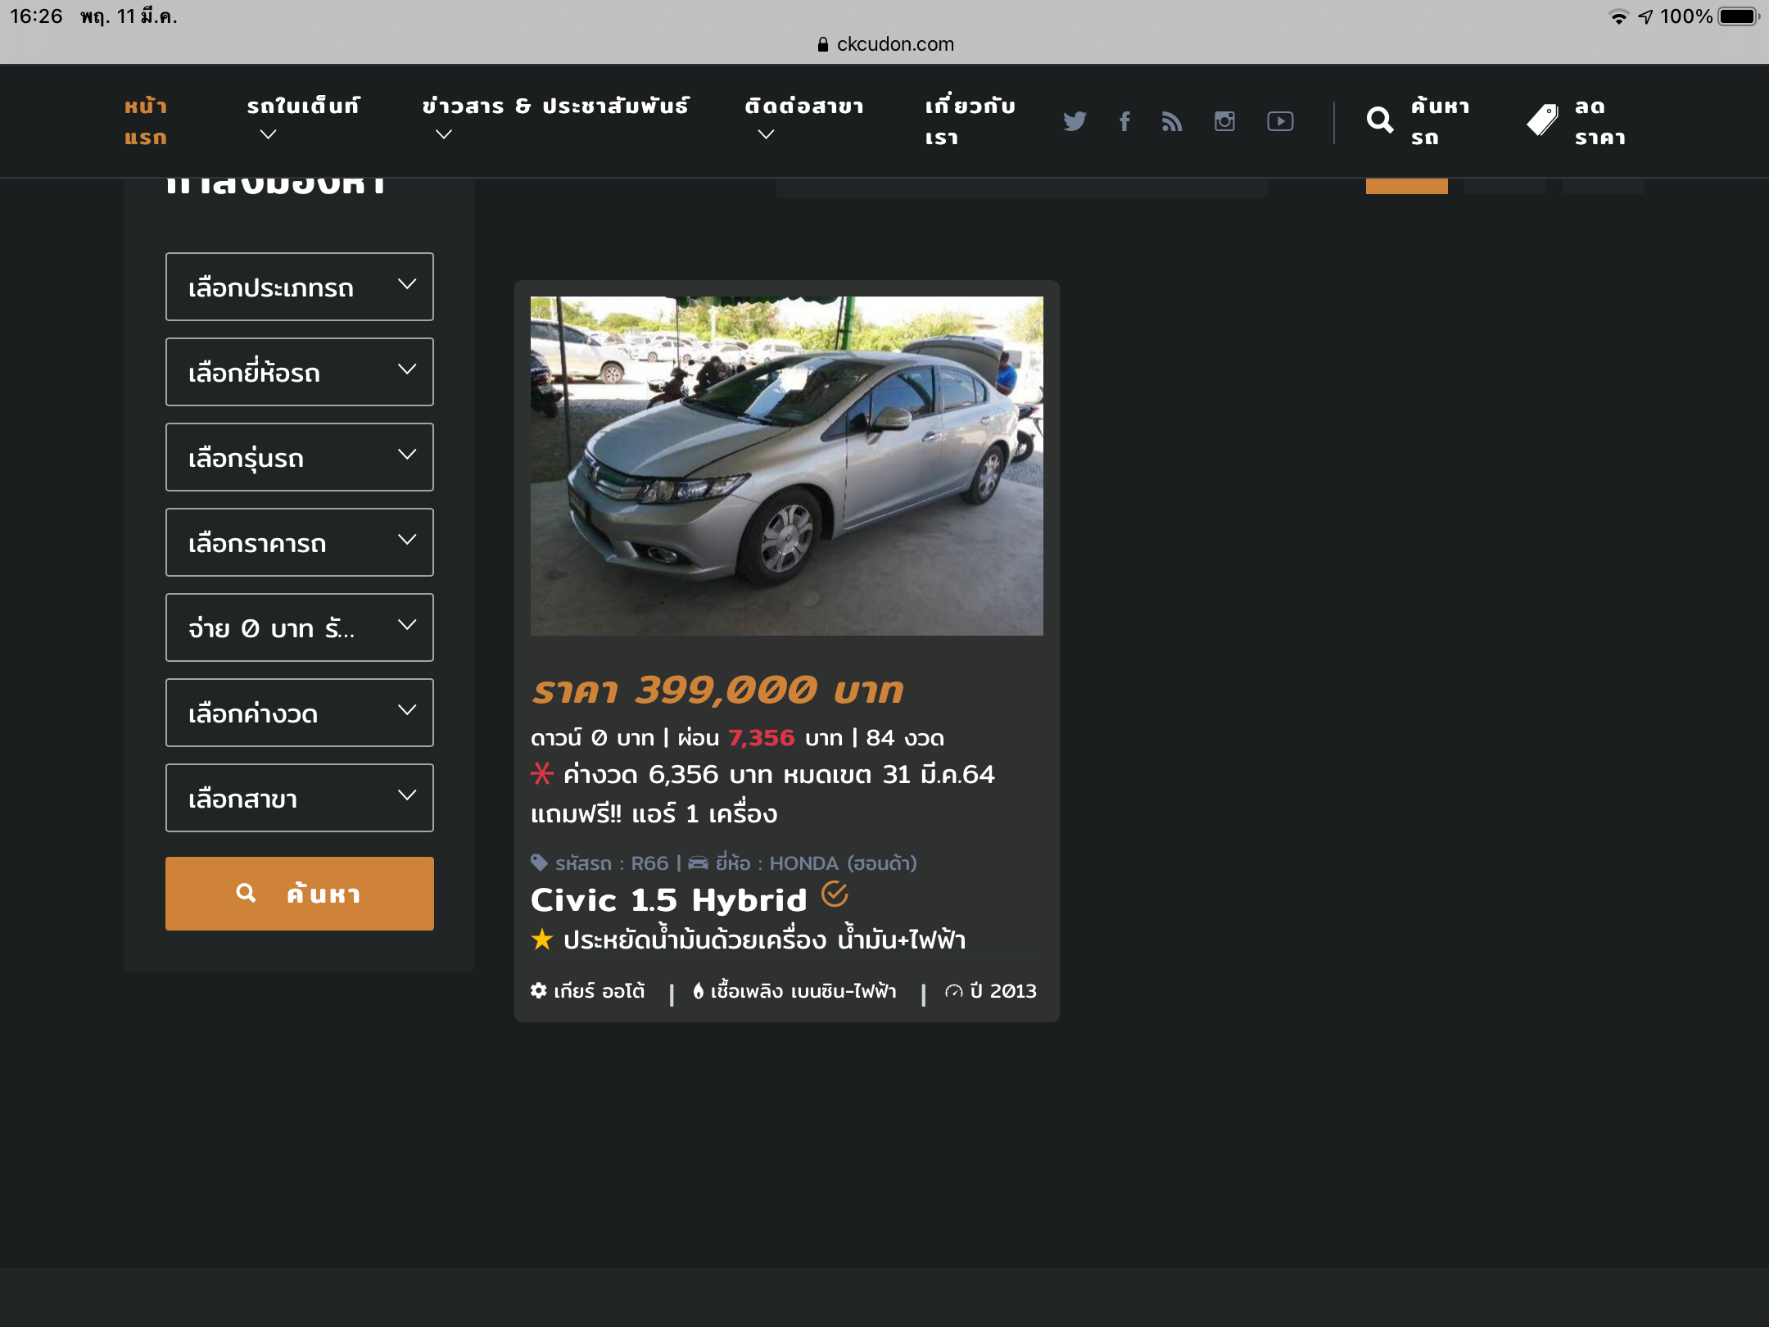Open the Instagram icon link
Screen dimensions: 1769x1327
click(1224, 121)
